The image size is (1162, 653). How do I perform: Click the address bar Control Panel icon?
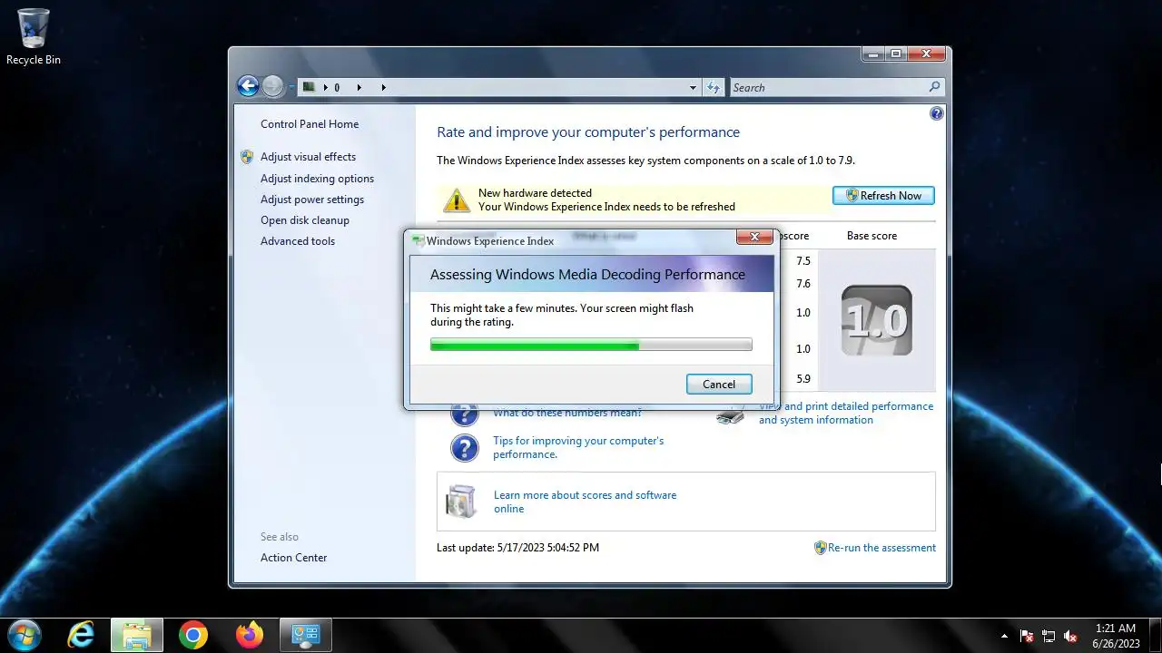click(x=309, y=87)
